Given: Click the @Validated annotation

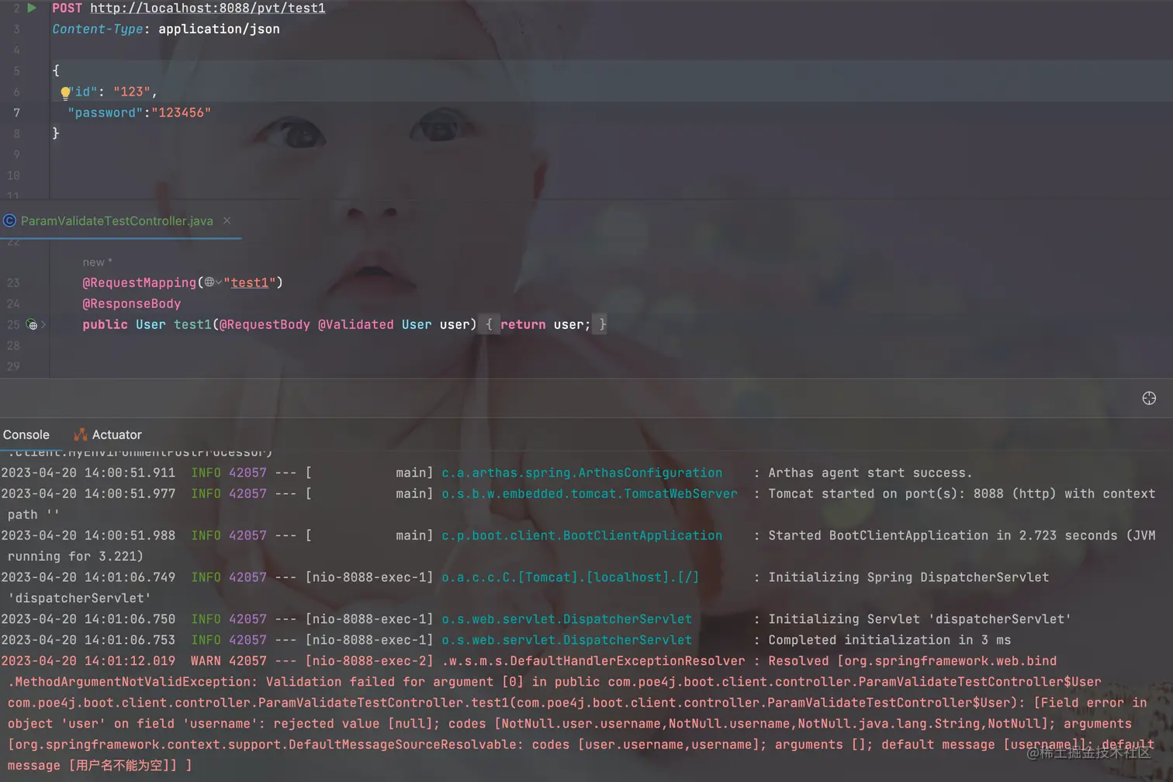Looking at the screenshot, I should coord(356,325).
